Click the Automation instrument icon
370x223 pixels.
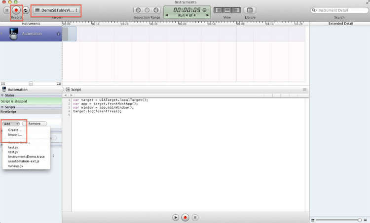coord(14,34)
